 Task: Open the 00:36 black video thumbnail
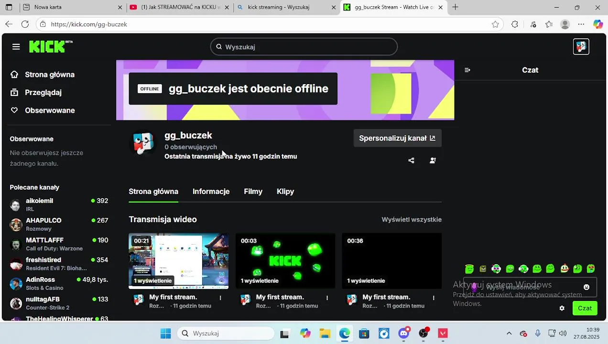[392, 261]
